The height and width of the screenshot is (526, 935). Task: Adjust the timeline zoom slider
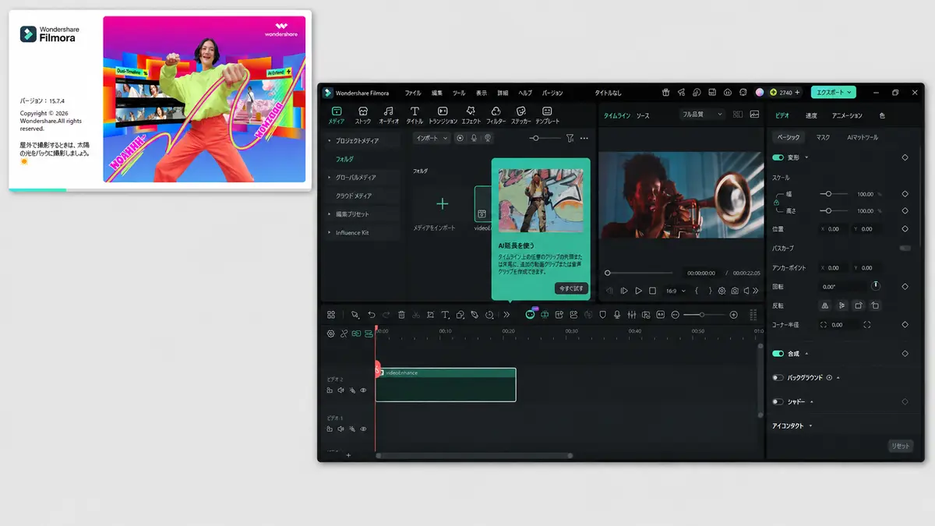(704, 315)
